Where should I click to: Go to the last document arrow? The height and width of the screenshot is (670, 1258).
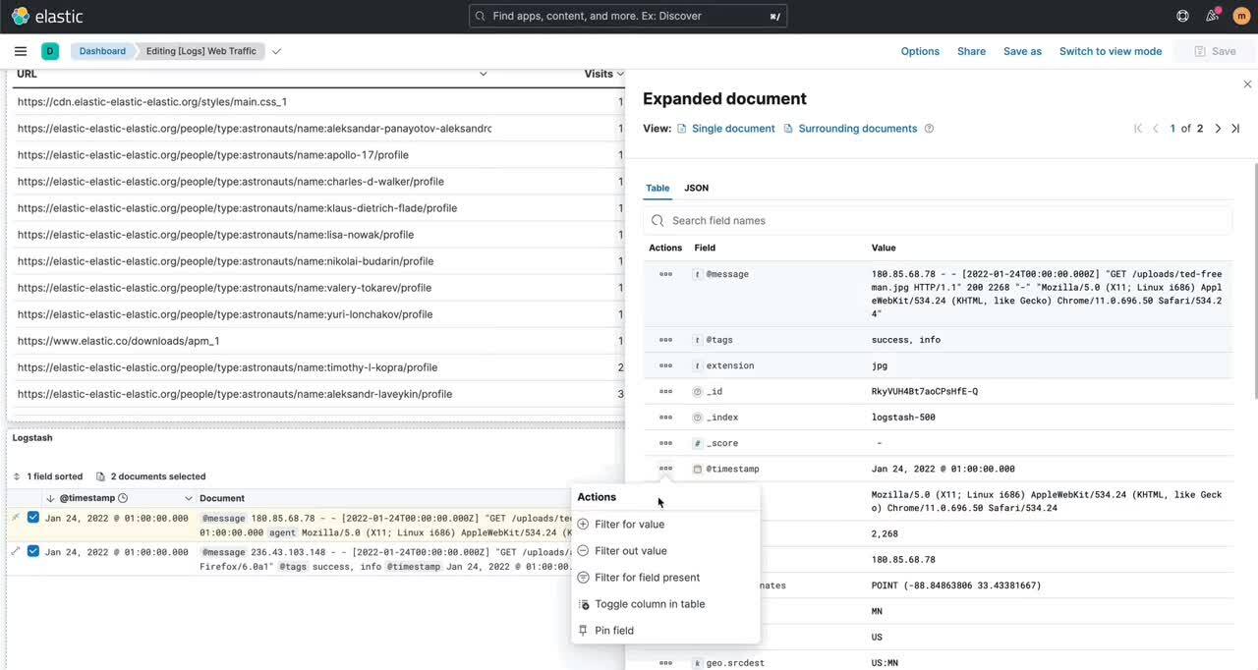pyautogui.click(x=1235, y=129)
